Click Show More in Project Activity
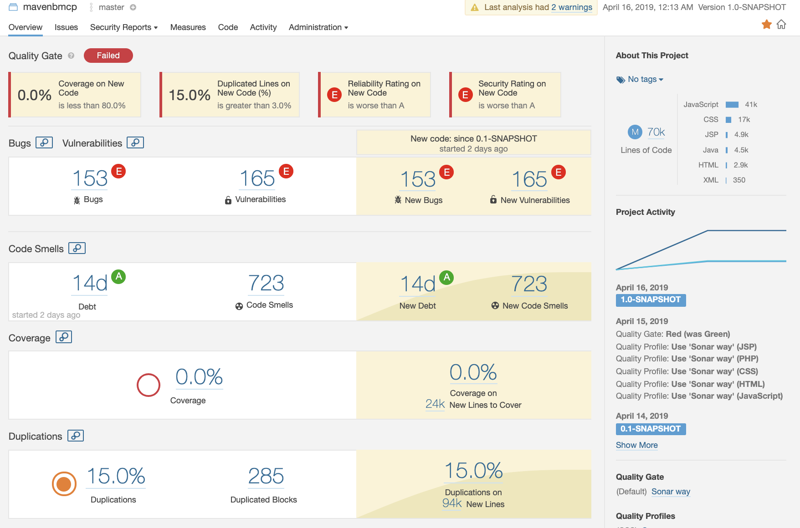 (x=637, y=445)
